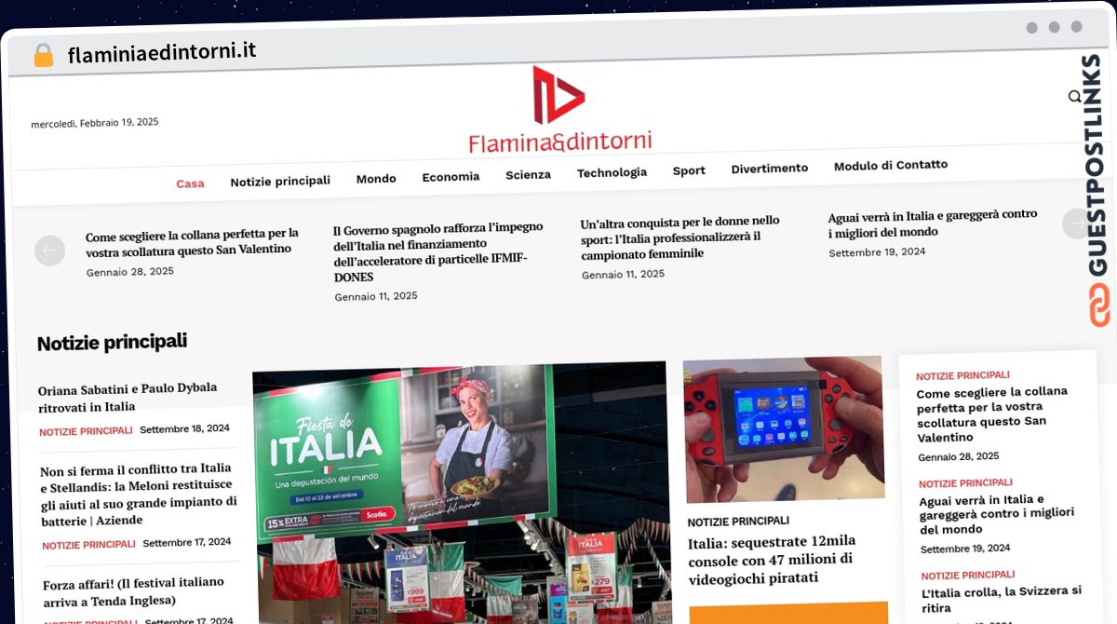
Task: Click the search magnifier icon
Action: click(1075, 96)
